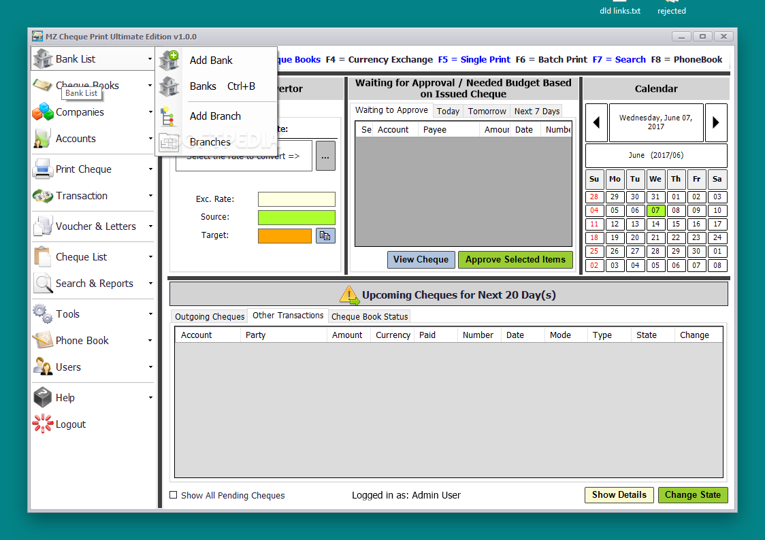Image resolution: width=765 pixels, height=540 pixels.
Task: Click the Users people icon
Action: tap(42, 367)
